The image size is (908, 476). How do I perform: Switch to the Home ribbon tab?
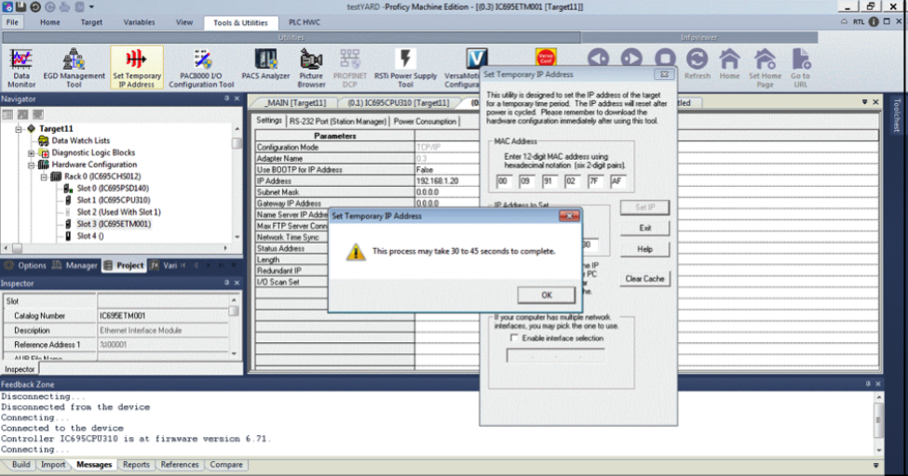49,22
